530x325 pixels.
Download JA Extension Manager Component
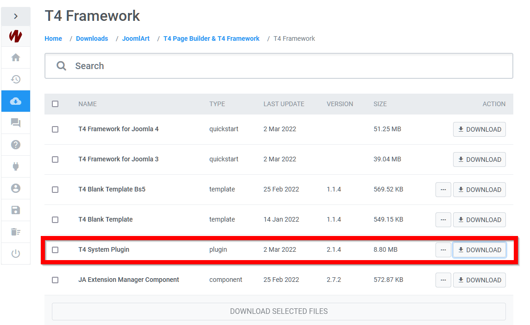[480, 280]
